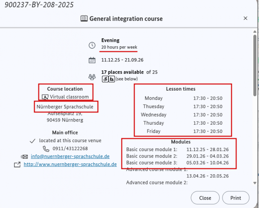Click the 'Virtual classroom' label
Viewport: 259px width, 208px height.
click(x=69, y=97)
